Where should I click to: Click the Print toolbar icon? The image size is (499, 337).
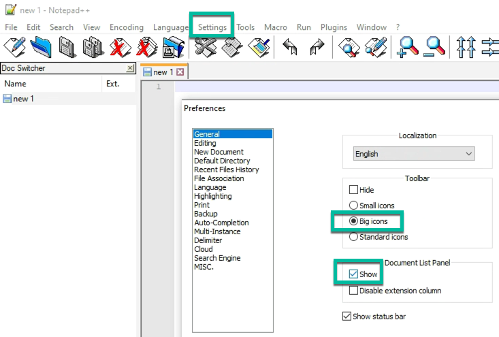(x=173, y=47)
